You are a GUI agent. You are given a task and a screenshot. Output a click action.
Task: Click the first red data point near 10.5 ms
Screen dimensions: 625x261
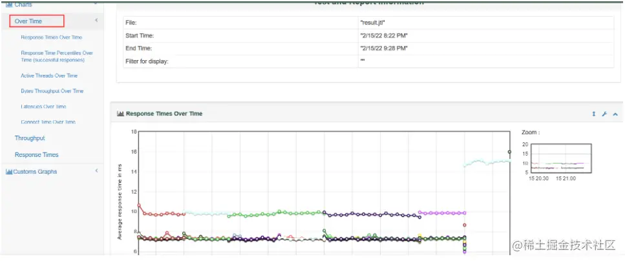(x=139, y=205)
